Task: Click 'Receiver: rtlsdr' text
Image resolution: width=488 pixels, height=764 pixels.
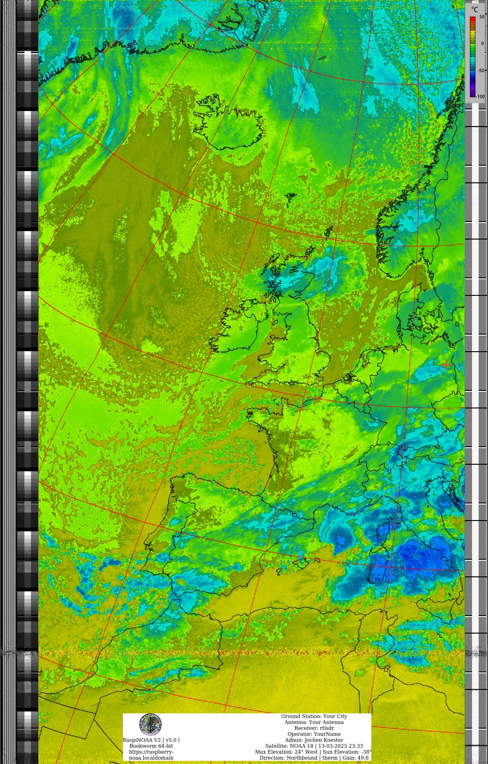Action: click(314, 728)
